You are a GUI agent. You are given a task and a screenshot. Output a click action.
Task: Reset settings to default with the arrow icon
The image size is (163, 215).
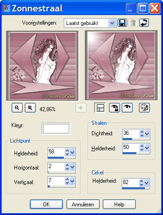pos(144,23)
